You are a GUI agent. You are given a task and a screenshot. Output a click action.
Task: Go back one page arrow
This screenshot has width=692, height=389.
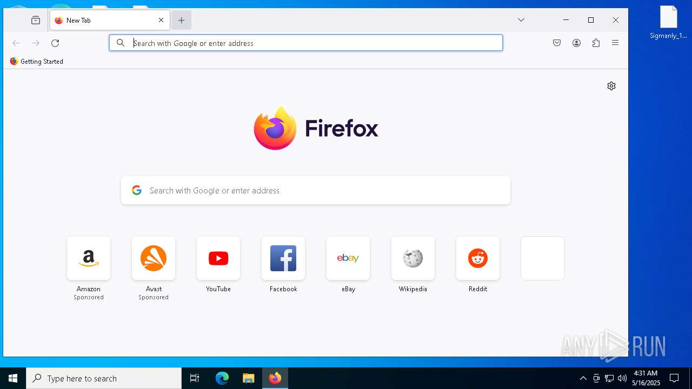[16, 43]
